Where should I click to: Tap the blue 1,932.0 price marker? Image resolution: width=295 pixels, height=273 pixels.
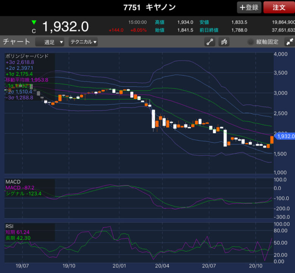coord(285,136)
